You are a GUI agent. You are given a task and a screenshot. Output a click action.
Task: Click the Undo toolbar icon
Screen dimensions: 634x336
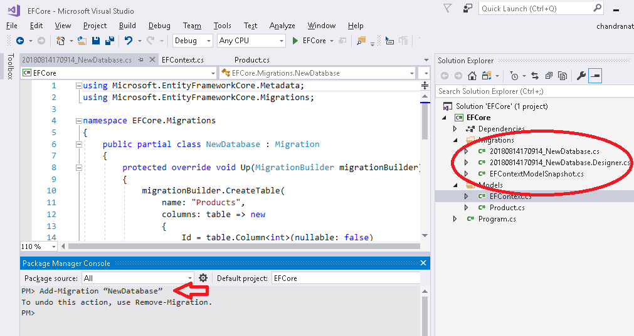(129, 40)
